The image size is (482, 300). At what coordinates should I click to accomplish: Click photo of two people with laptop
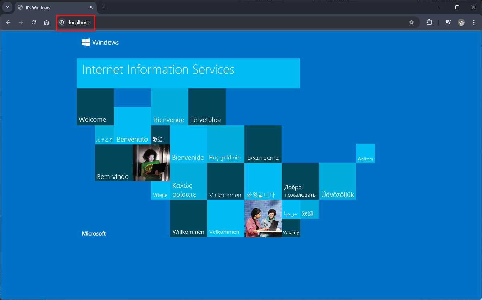263,218
